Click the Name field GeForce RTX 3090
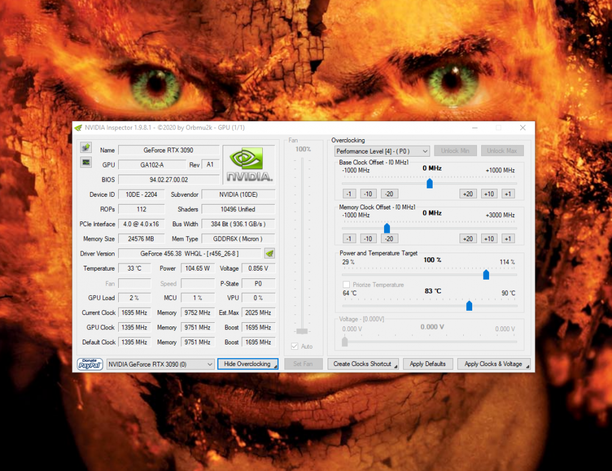Screen dimensions: 612x471 coord(169,150)
